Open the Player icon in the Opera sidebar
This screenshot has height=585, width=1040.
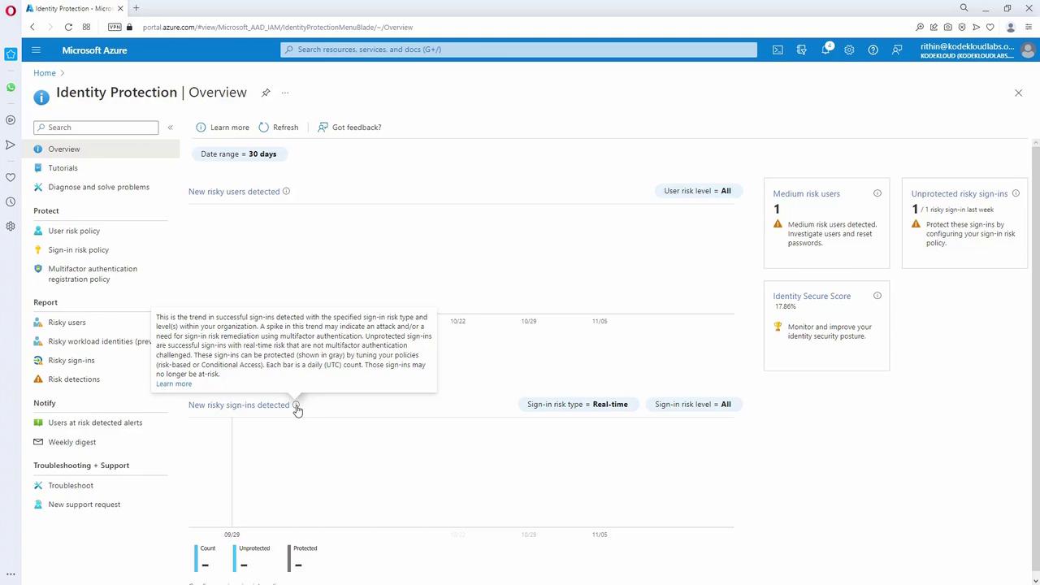[x=11, y=120]
